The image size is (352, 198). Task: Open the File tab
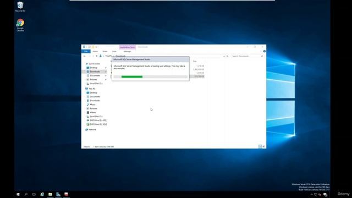[x=86, y=51]
